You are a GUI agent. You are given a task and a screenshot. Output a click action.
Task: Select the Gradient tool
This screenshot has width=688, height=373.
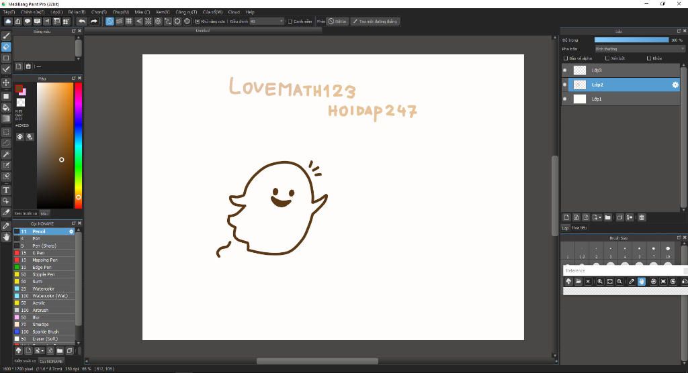click(x=6, y=118)
